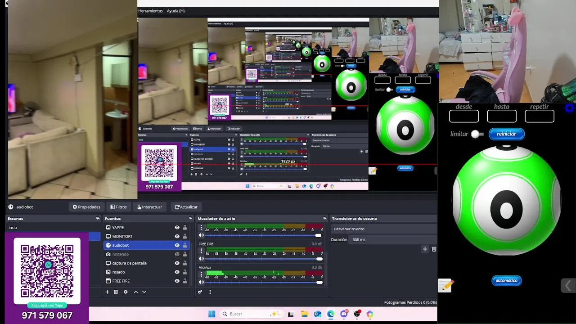576x324 pixels.
Task: Toggle visibility of captura de pantalla
Action: click(x=177, y=263)
